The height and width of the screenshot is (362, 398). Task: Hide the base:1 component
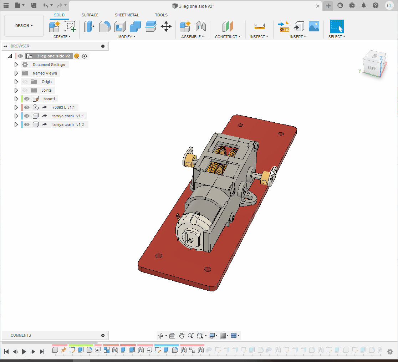coord(27,99)
